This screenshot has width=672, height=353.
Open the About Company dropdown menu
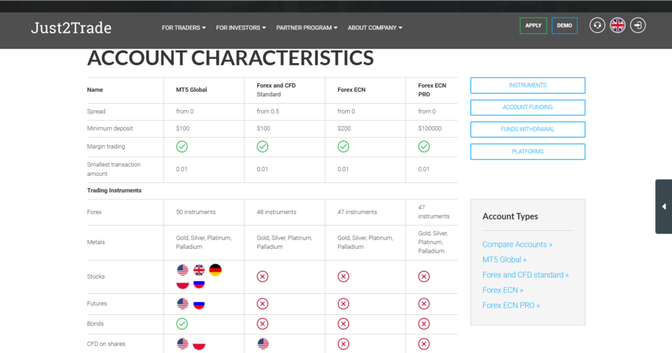point(375,28)
